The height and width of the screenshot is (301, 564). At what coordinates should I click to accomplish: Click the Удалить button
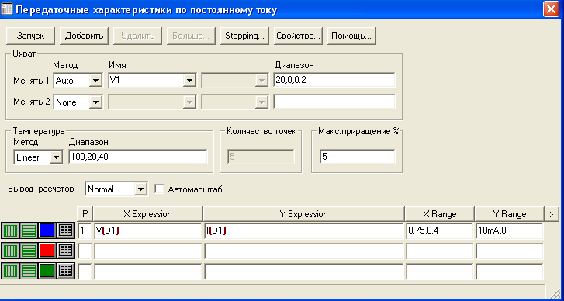pos(138,36)
